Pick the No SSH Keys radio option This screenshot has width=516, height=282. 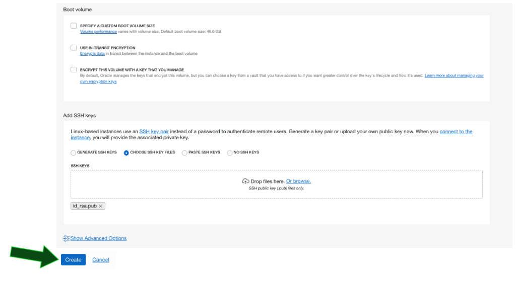[x=230, y=152]
